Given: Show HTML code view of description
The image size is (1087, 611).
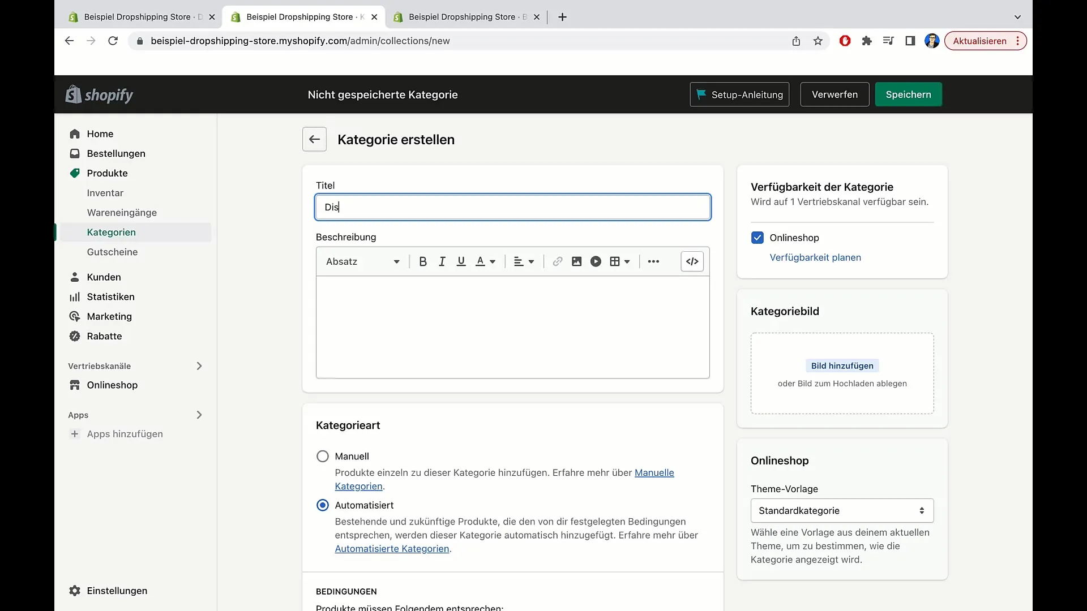Looking at the screenshot, I should click(692, 261).
